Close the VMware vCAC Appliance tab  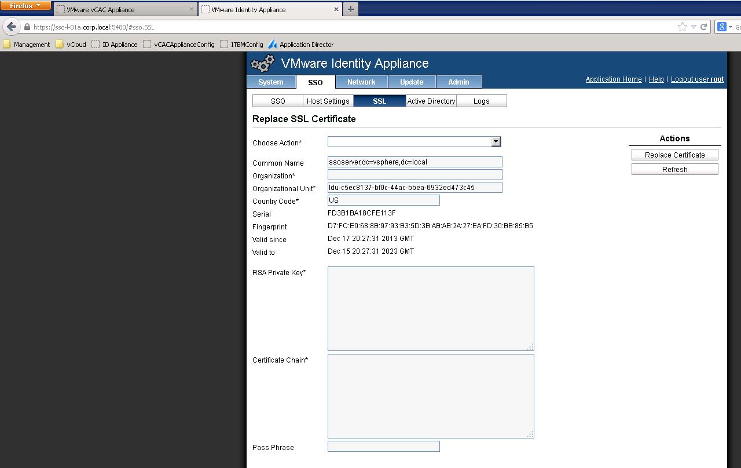(192, 9)
